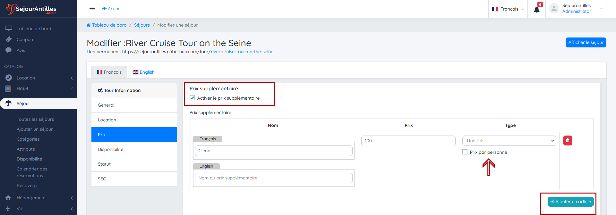Click the red trash delete icon
This screenshot has width=616, height=215.
pyautogui.click(x=567, y=141)
